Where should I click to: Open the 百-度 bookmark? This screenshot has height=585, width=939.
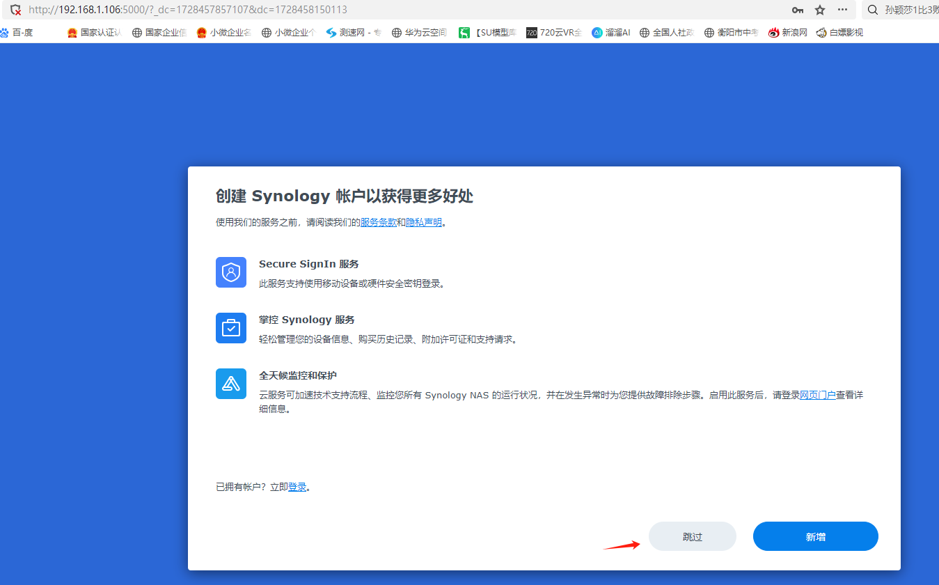[16, 32]
